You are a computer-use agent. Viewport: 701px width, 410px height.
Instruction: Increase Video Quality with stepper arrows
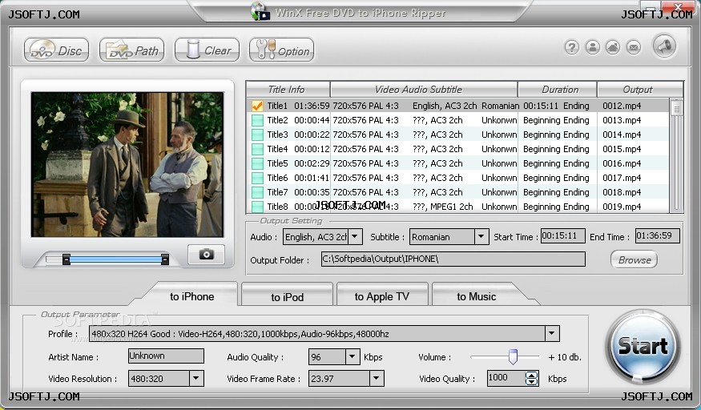532,375
